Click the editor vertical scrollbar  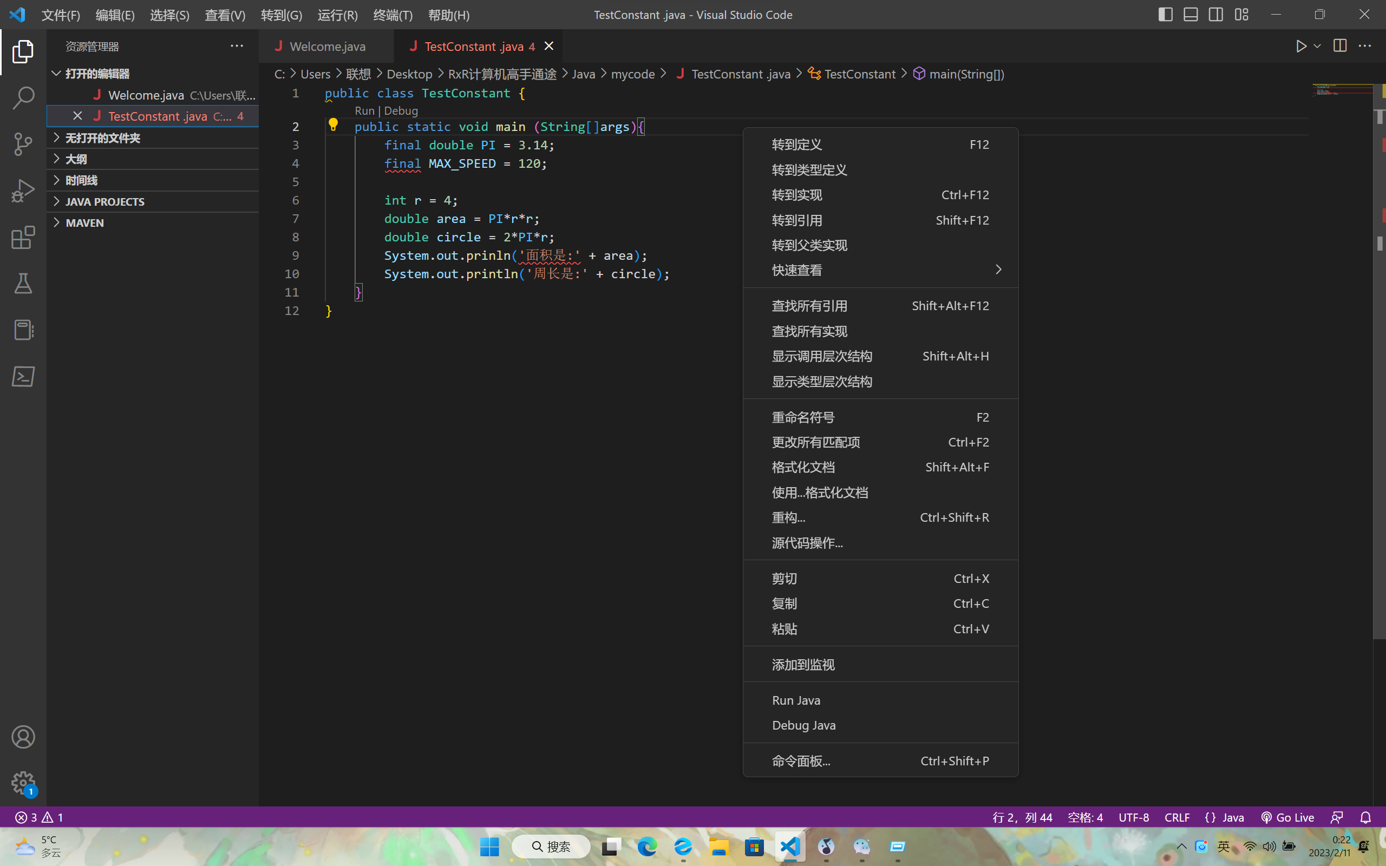point(1379,361)
